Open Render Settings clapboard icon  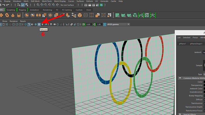tap(98, 5)
